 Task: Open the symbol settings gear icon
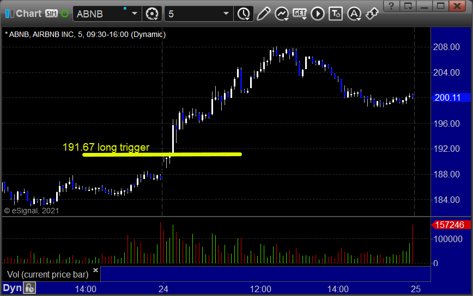click(x=151, y=14)
